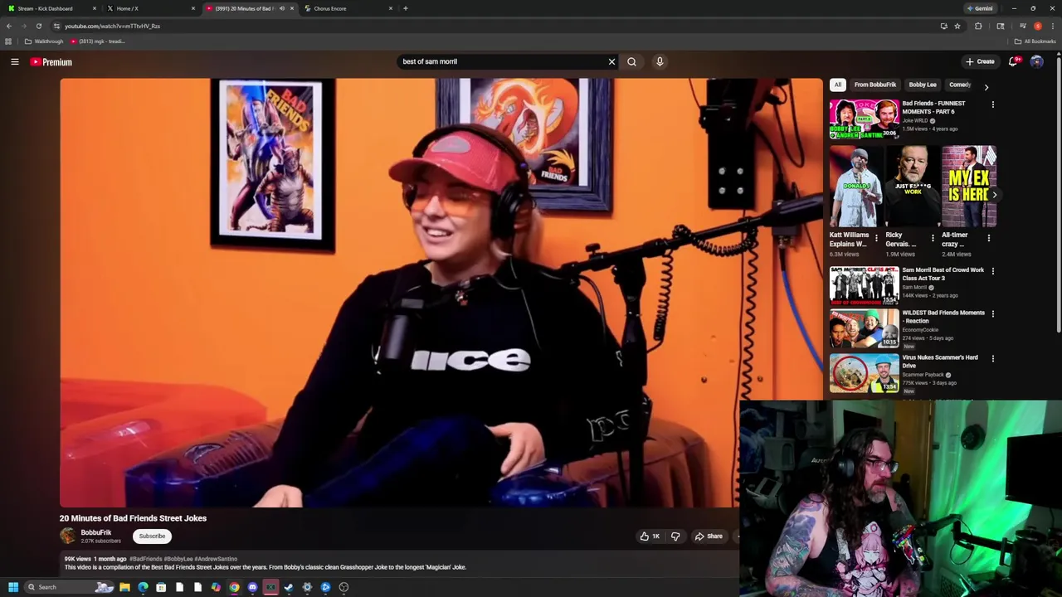Open the Chrome apps grid in bookmarks bar
The width and height of the screenshot is (1062, 597).
click(x=8, y=41)
